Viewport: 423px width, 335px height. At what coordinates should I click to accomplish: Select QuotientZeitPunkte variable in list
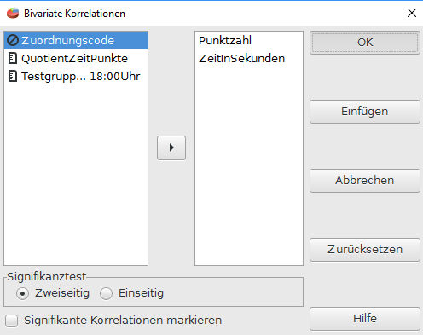[76, 58]
